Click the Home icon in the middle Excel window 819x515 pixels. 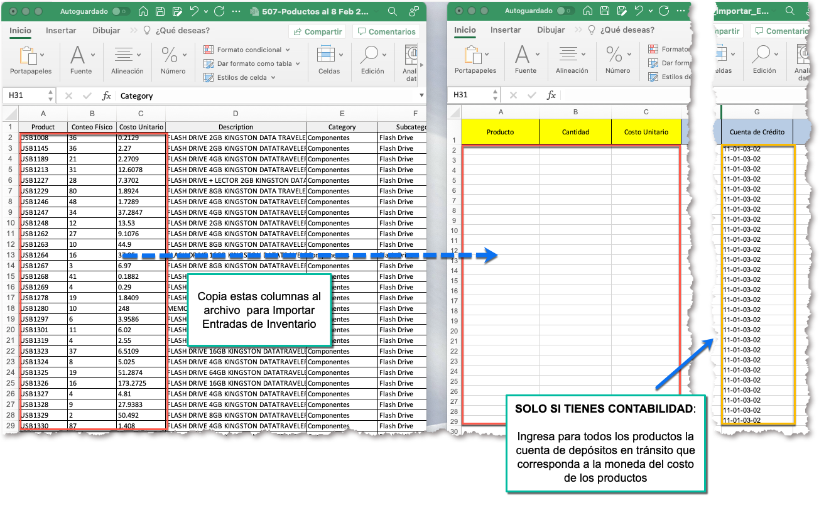[x=588, y=11]
